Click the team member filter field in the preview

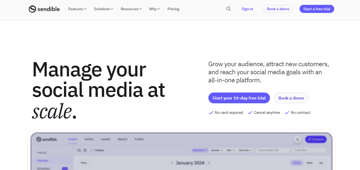273,150
